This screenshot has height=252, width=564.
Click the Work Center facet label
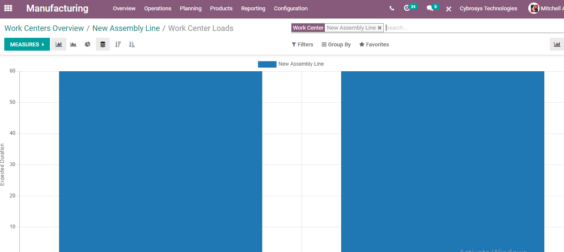[x=308, y=28]
